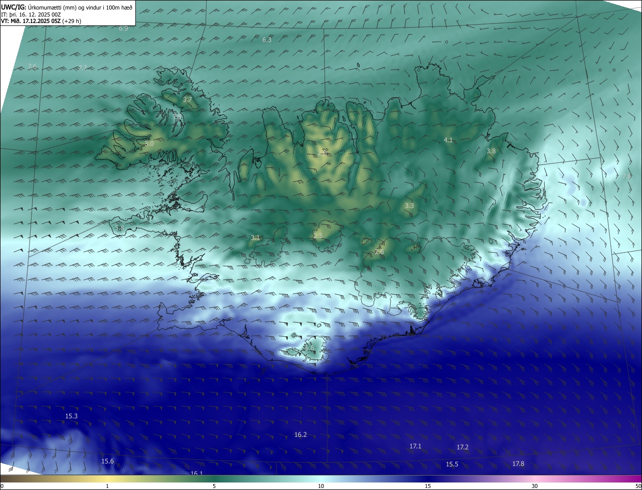Click the initial time line "IT: þri. 16. 12. 2025 00Z"
This screenshot has height=490, width=642.
(x=31, y=14)
